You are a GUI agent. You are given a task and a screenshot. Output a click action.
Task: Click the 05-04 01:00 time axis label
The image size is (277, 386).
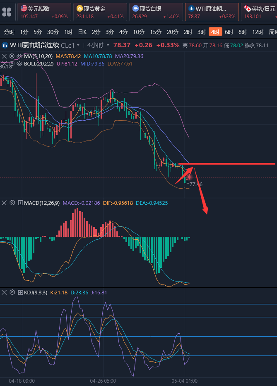coord(185,381)
